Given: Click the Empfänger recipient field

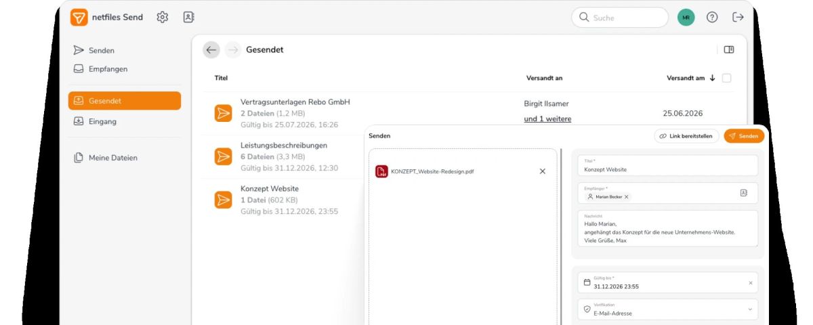Looking at the screenshot, I should [668, 193].
